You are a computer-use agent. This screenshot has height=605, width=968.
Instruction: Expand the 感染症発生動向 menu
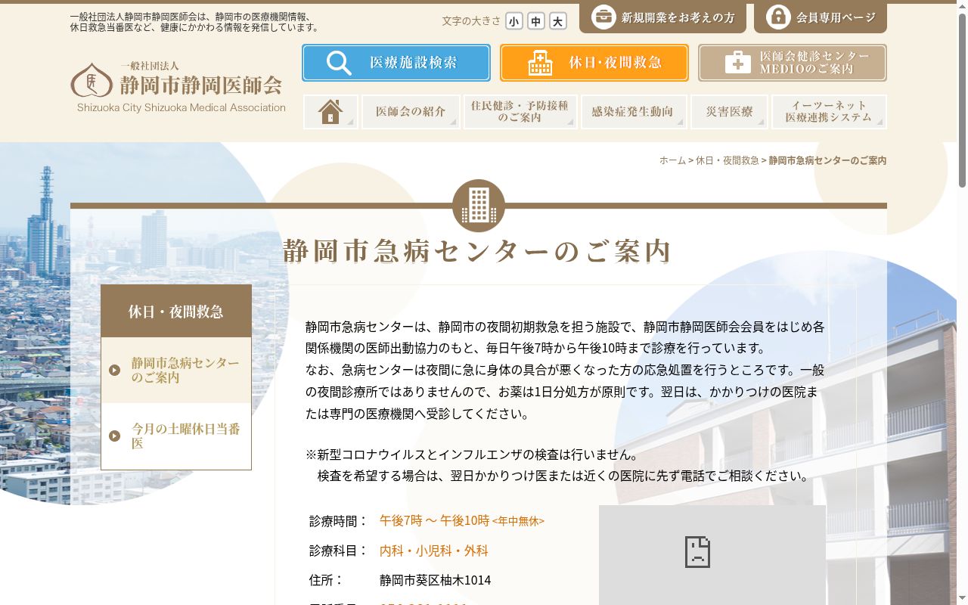[634, 112]
